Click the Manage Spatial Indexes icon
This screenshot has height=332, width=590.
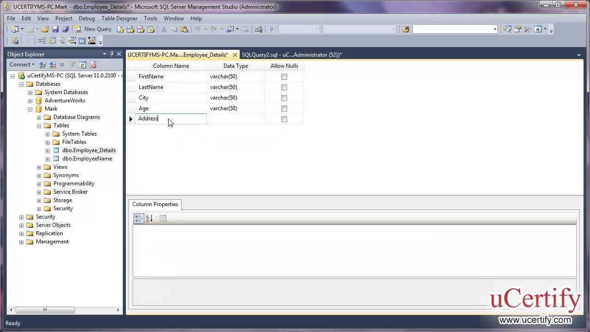(x=92, y=41)
